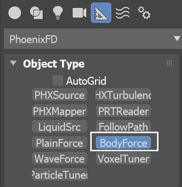Image resolution: width=182 pixels, height=187 pixels.
Task: Collapse the Object Type rollout triangle
Action: 13,63
